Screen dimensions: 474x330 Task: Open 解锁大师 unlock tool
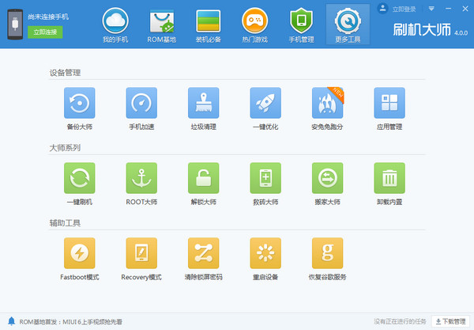203,178
